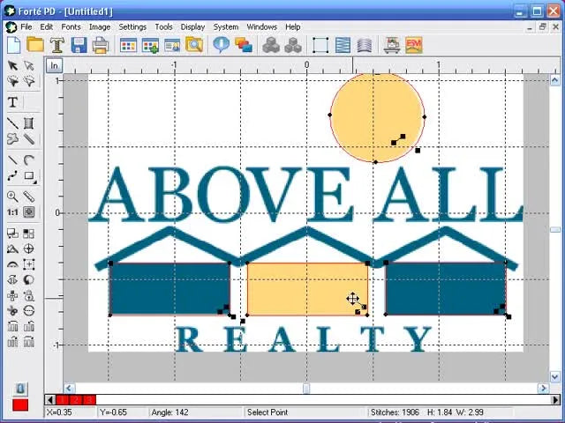The image size is (565, 423).
Task: Click the second gray stacked cubes icon
Action: click(293, 45)
